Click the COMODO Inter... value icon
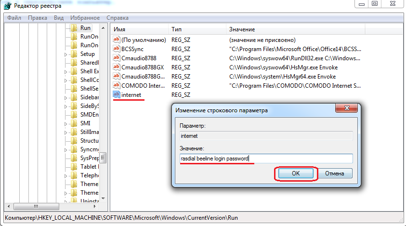Image resolution: width=406 pixels, height=226 pixels. 117,85
